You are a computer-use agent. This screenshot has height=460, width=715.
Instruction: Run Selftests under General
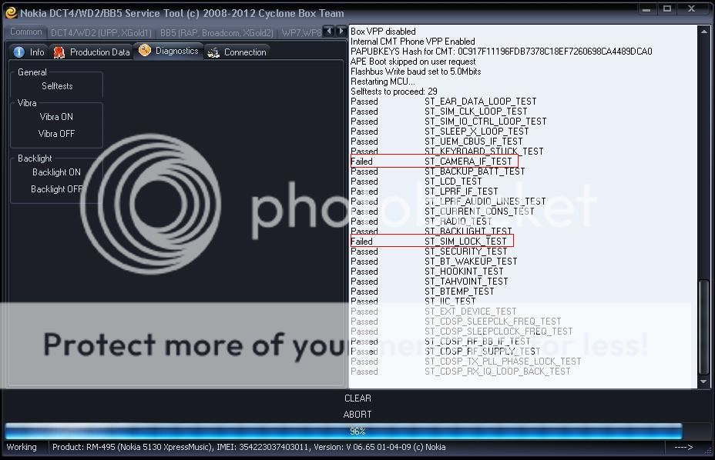pyautogui.click(x=57, y=86)
